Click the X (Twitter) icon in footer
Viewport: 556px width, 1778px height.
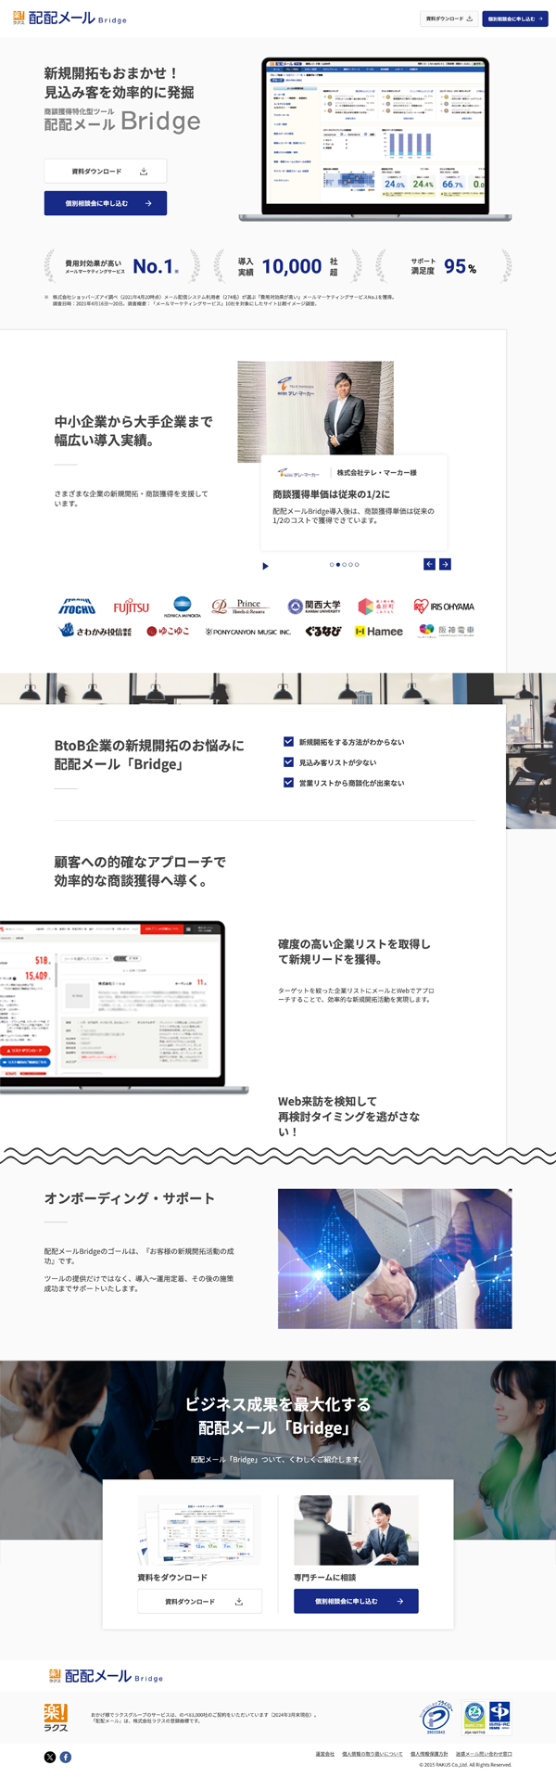click(x=50, y=1757)
